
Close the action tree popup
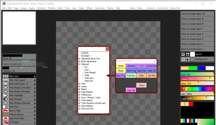click(x=107, y=49)
